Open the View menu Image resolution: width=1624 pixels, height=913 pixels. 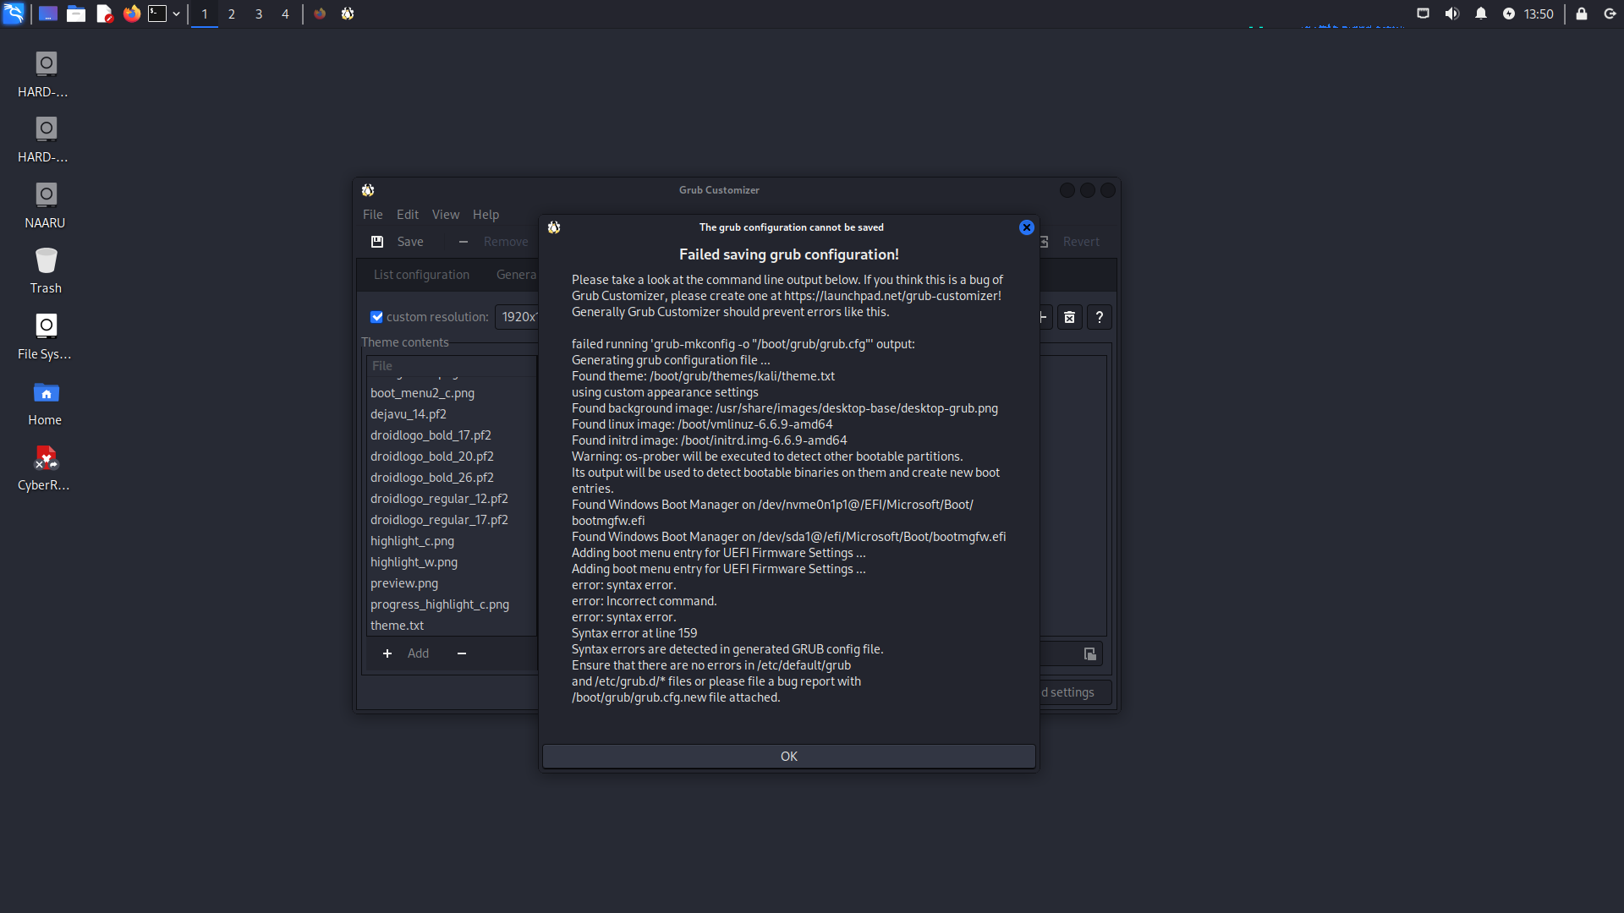pos(445,215)
